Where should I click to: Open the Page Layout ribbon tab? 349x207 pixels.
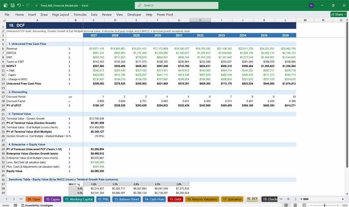click(x=60, y=14)
